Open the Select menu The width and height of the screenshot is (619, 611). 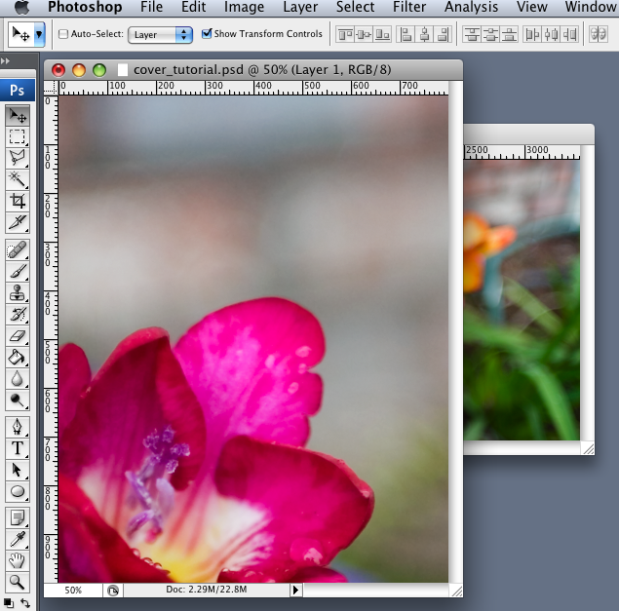point(355,7)
